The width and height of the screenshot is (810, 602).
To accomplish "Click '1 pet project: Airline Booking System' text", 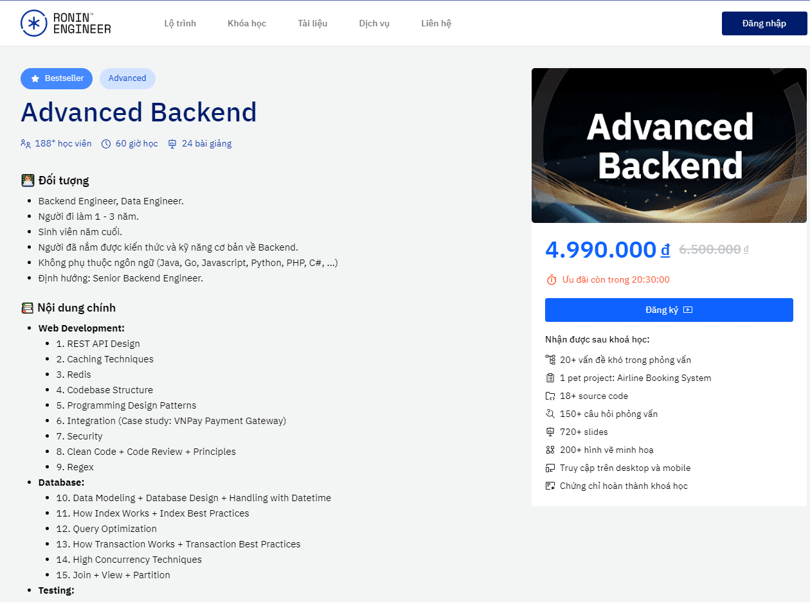I will point(636,378).
